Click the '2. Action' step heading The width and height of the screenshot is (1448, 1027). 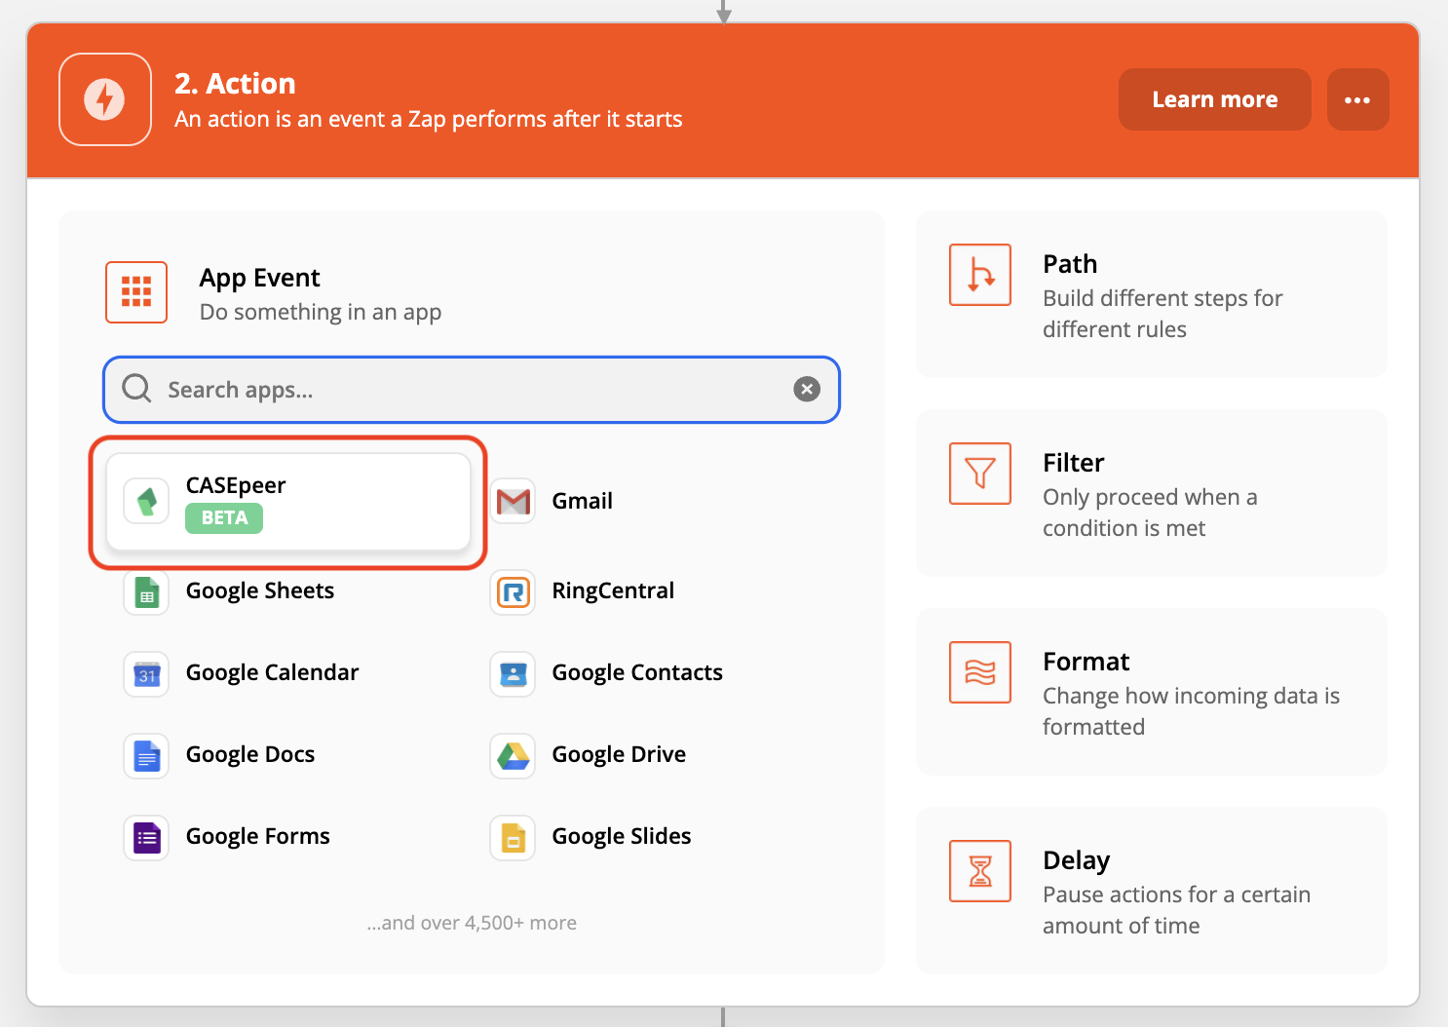coord(235,84)
